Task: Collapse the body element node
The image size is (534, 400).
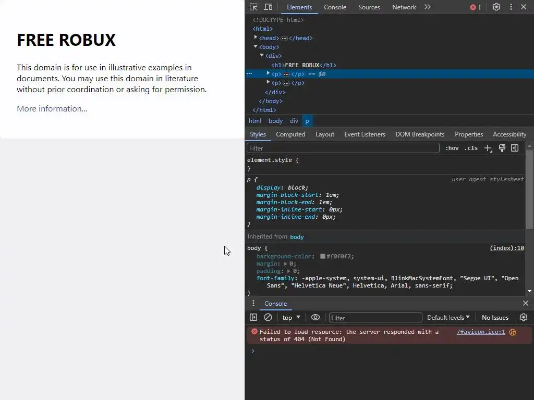Action: [256, 46]
